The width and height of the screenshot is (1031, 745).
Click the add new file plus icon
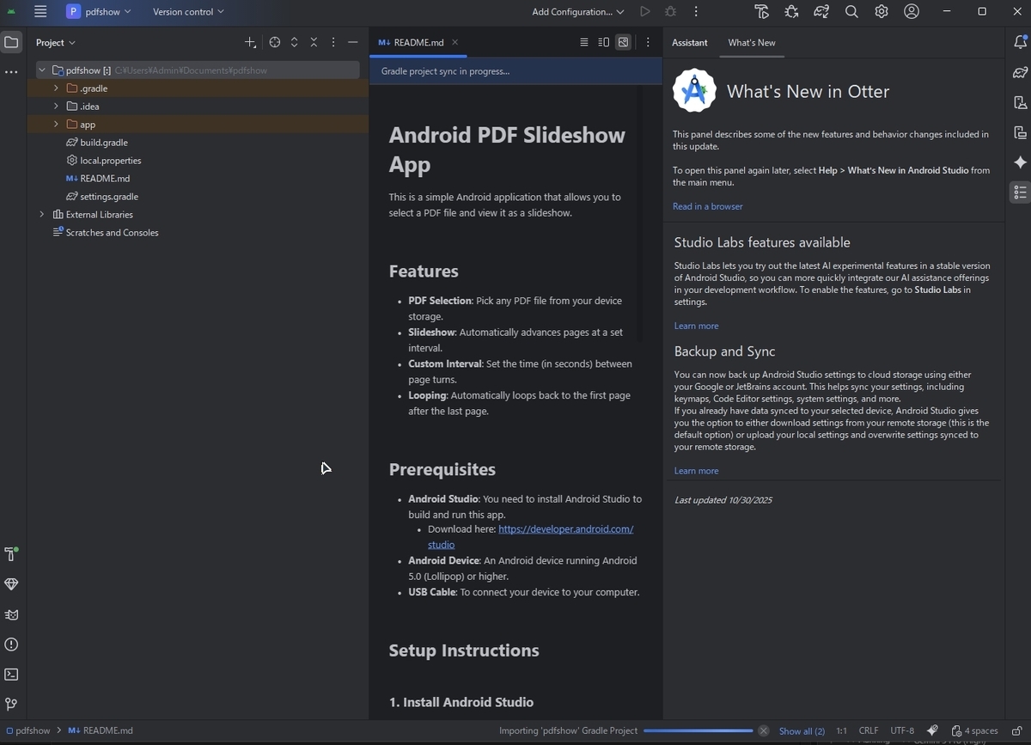pyautogui.click(x=250, y=42)
